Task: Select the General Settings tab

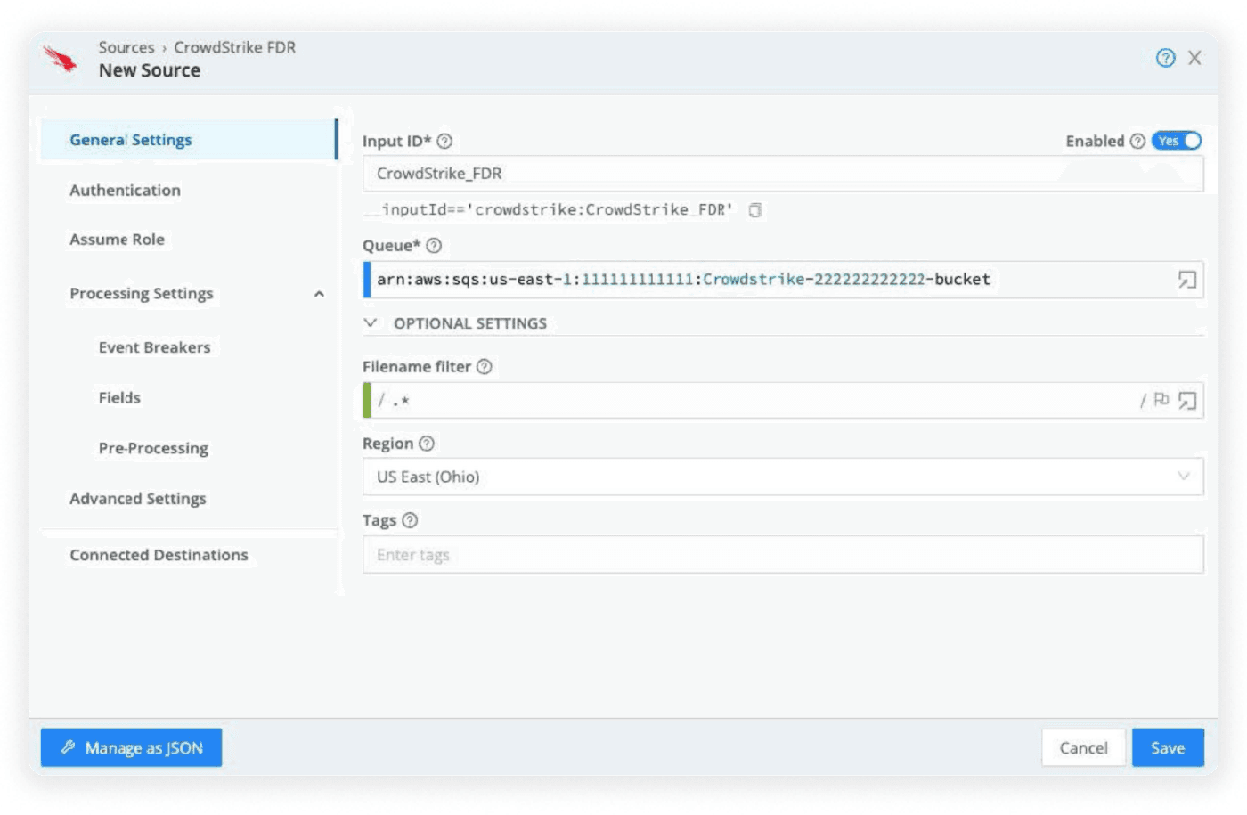Action: tap(189, 140)
